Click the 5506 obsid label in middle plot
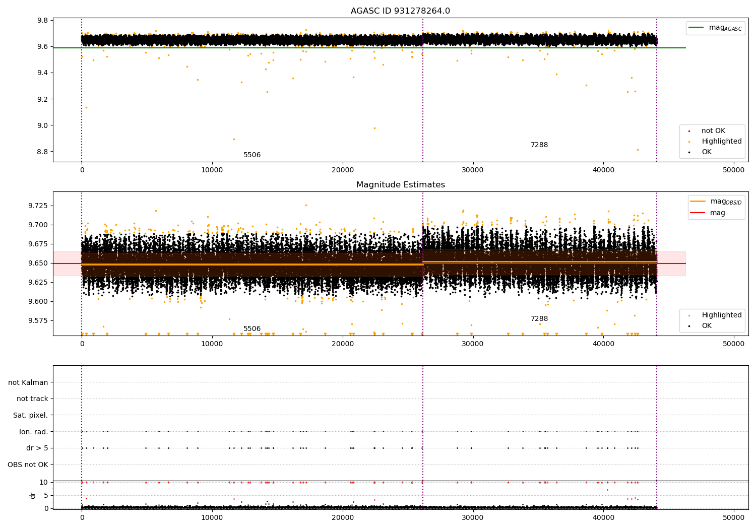 (x=252, y=329)
